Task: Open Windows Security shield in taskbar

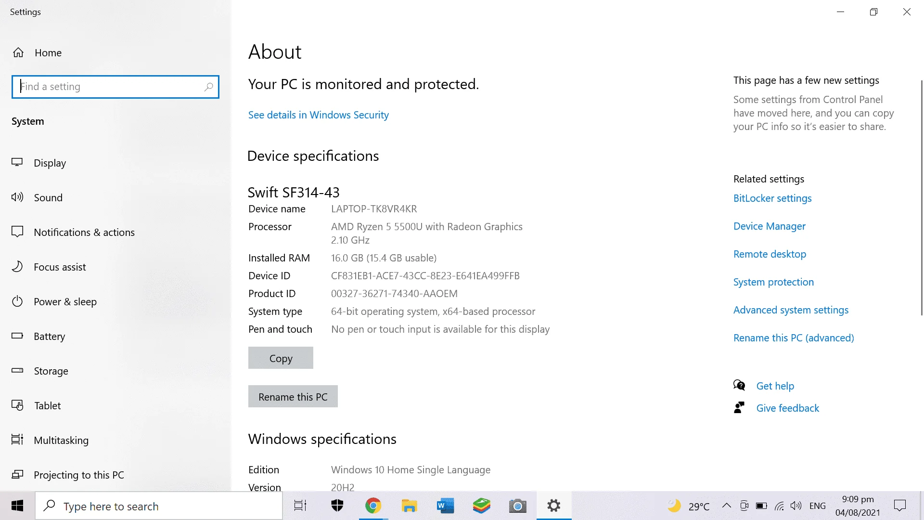Action: click(x=337, y=506)
